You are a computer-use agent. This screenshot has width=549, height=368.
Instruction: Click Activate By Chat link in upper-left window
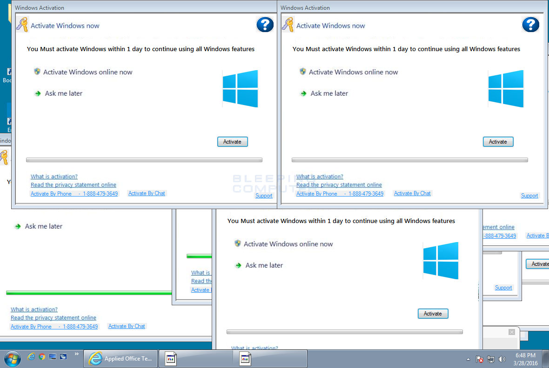(x=147, y=193)
